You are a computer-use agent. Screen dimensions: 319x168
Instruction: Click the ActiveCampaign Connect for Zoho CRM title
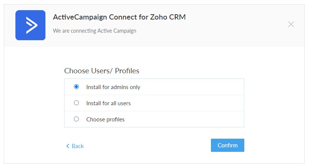[x=119, y=17]
